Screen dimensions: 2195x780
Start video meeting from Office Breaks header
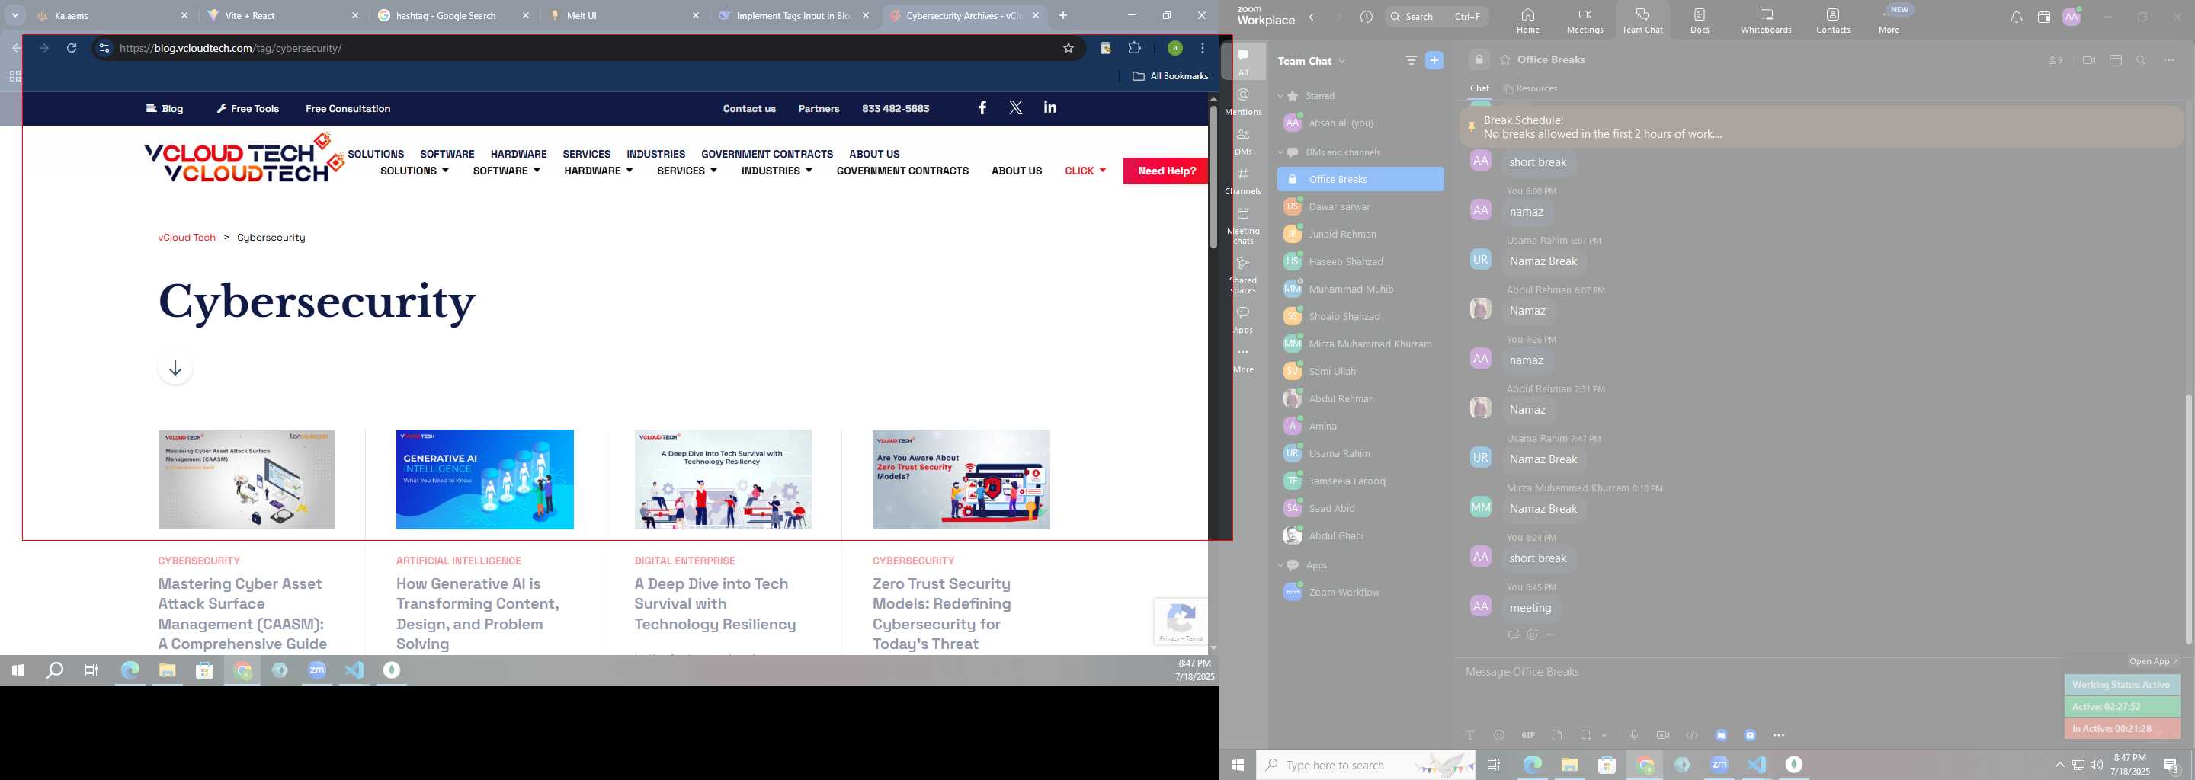(x=2088, y=60)
